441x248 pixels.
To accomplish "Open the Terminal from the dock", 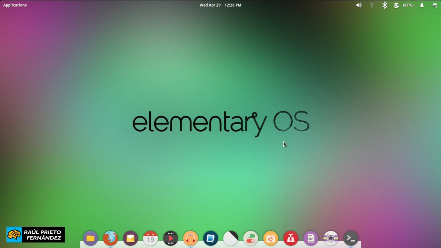I will pyautogui.click(x=351, y=238).
